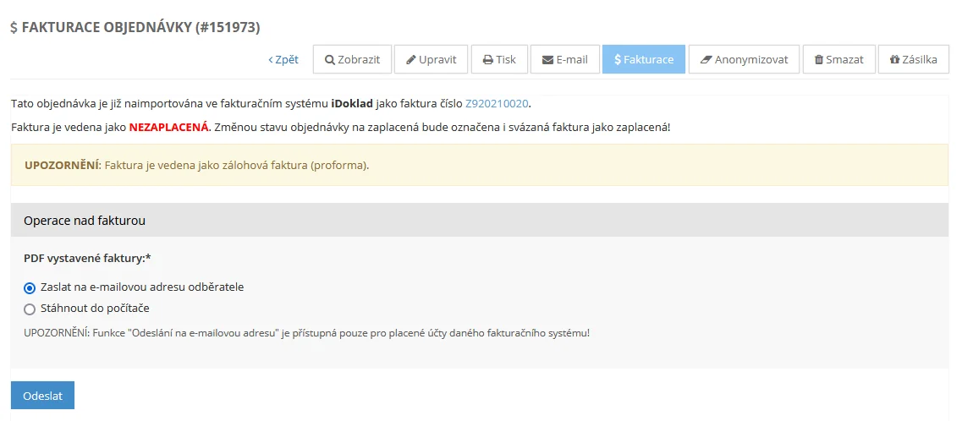Viewport: 962px width, 421px height.
Task: Click the 'Operace nad fakturou' panel header
Action: tap(480, 220)
